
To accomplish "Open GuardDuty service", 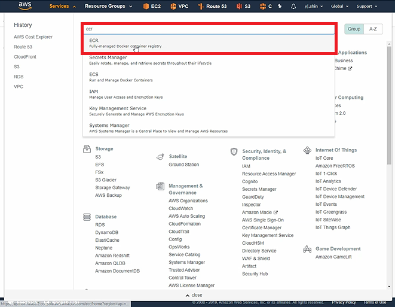I will click(x=253, y=197).
